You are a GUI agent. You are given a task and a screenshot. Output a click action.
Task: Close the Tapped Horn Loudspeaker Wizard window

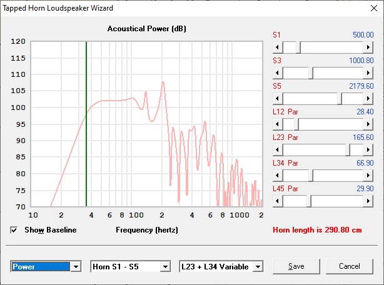(374, 8)
